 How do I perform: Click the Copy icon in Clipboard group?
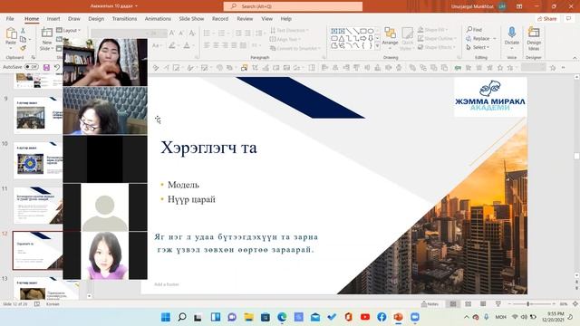click(x=23, y=39)
